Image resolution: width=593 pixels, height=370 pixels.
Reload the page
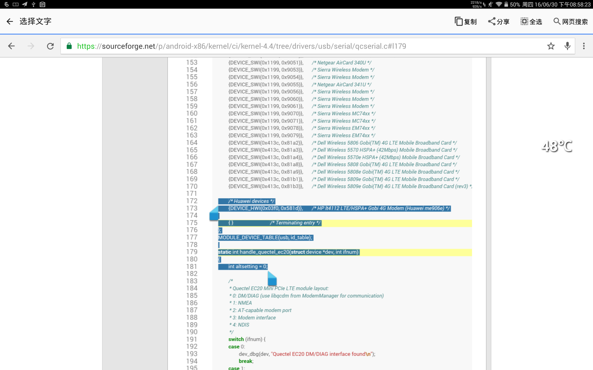50,46
